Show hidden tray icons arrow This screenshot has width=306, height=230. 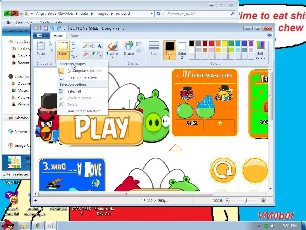coord(259,226)
